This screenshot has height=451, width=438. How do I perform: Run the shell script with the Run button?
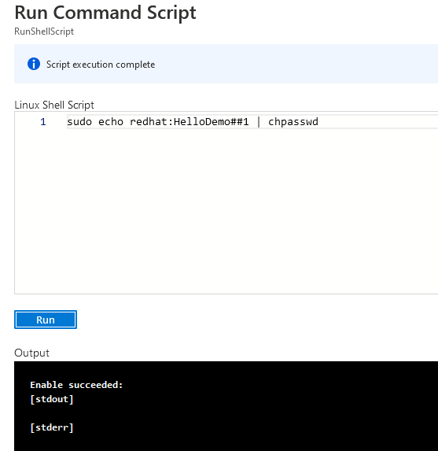[x=46, y=320]
